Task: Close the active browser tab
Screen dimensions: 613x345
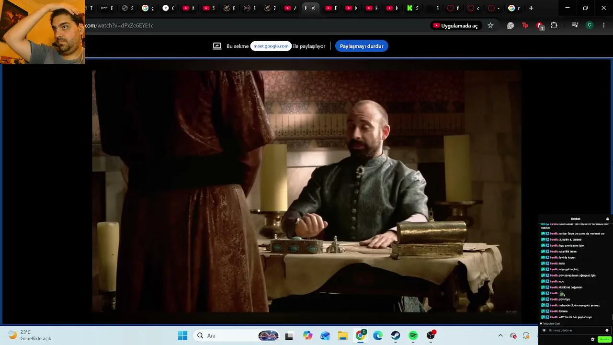Action: (x=313, y=8)
